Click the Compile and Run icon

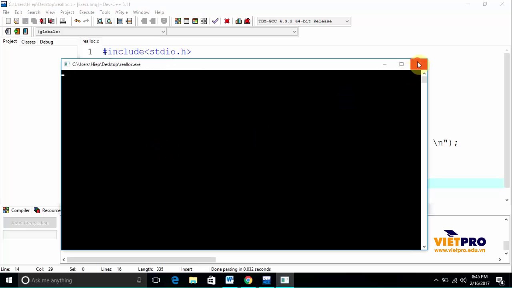195,21
